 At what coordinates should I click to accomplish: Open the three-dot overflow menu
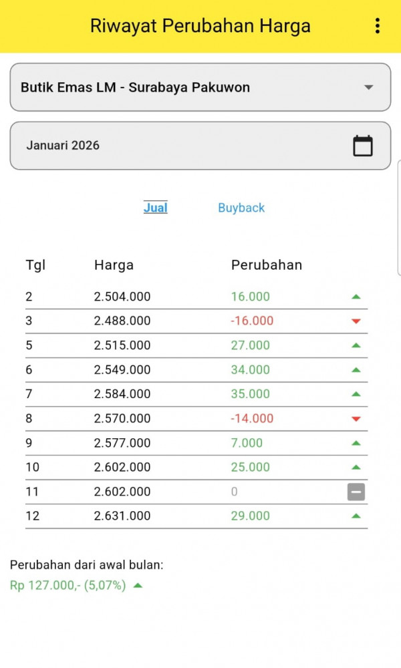(x=378, y=26)
